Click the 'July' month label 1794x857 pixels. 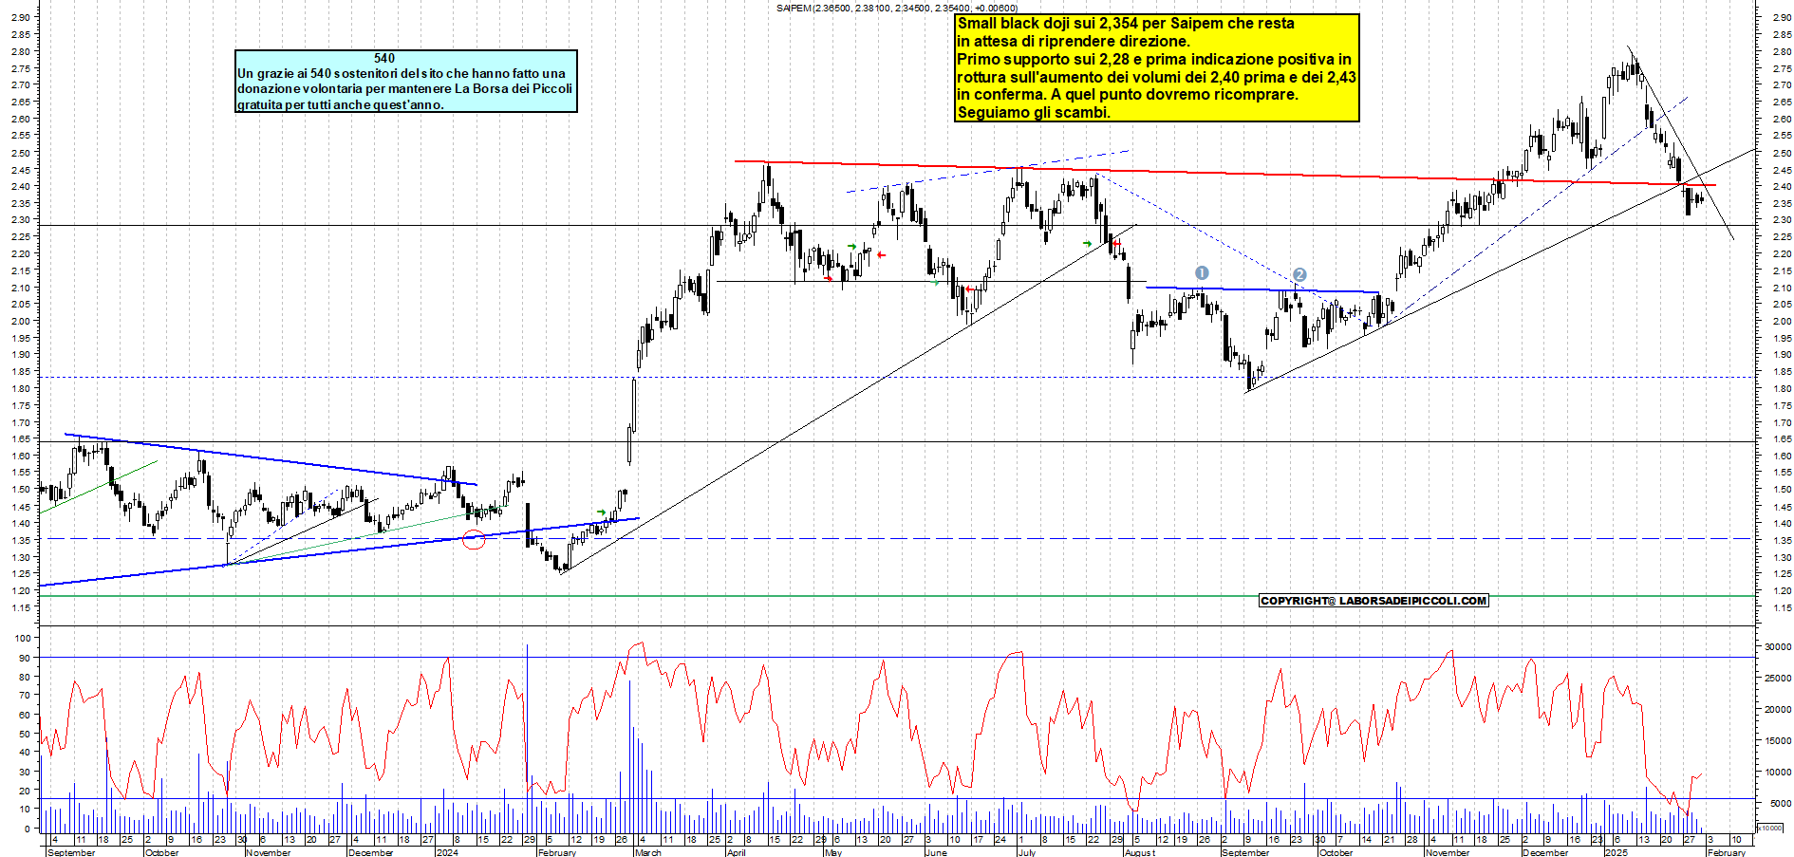(x=1026, y=852)
